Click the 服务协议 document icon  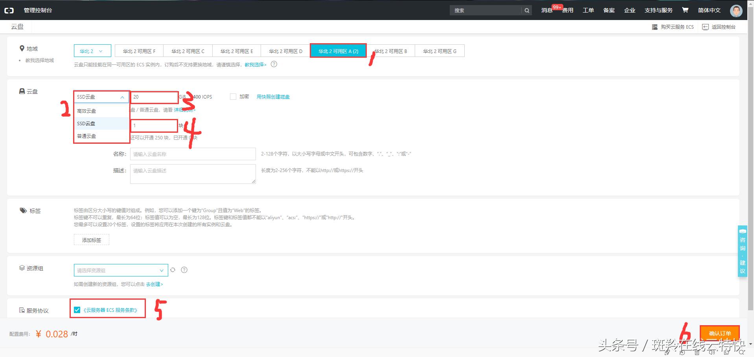[22, 311]
